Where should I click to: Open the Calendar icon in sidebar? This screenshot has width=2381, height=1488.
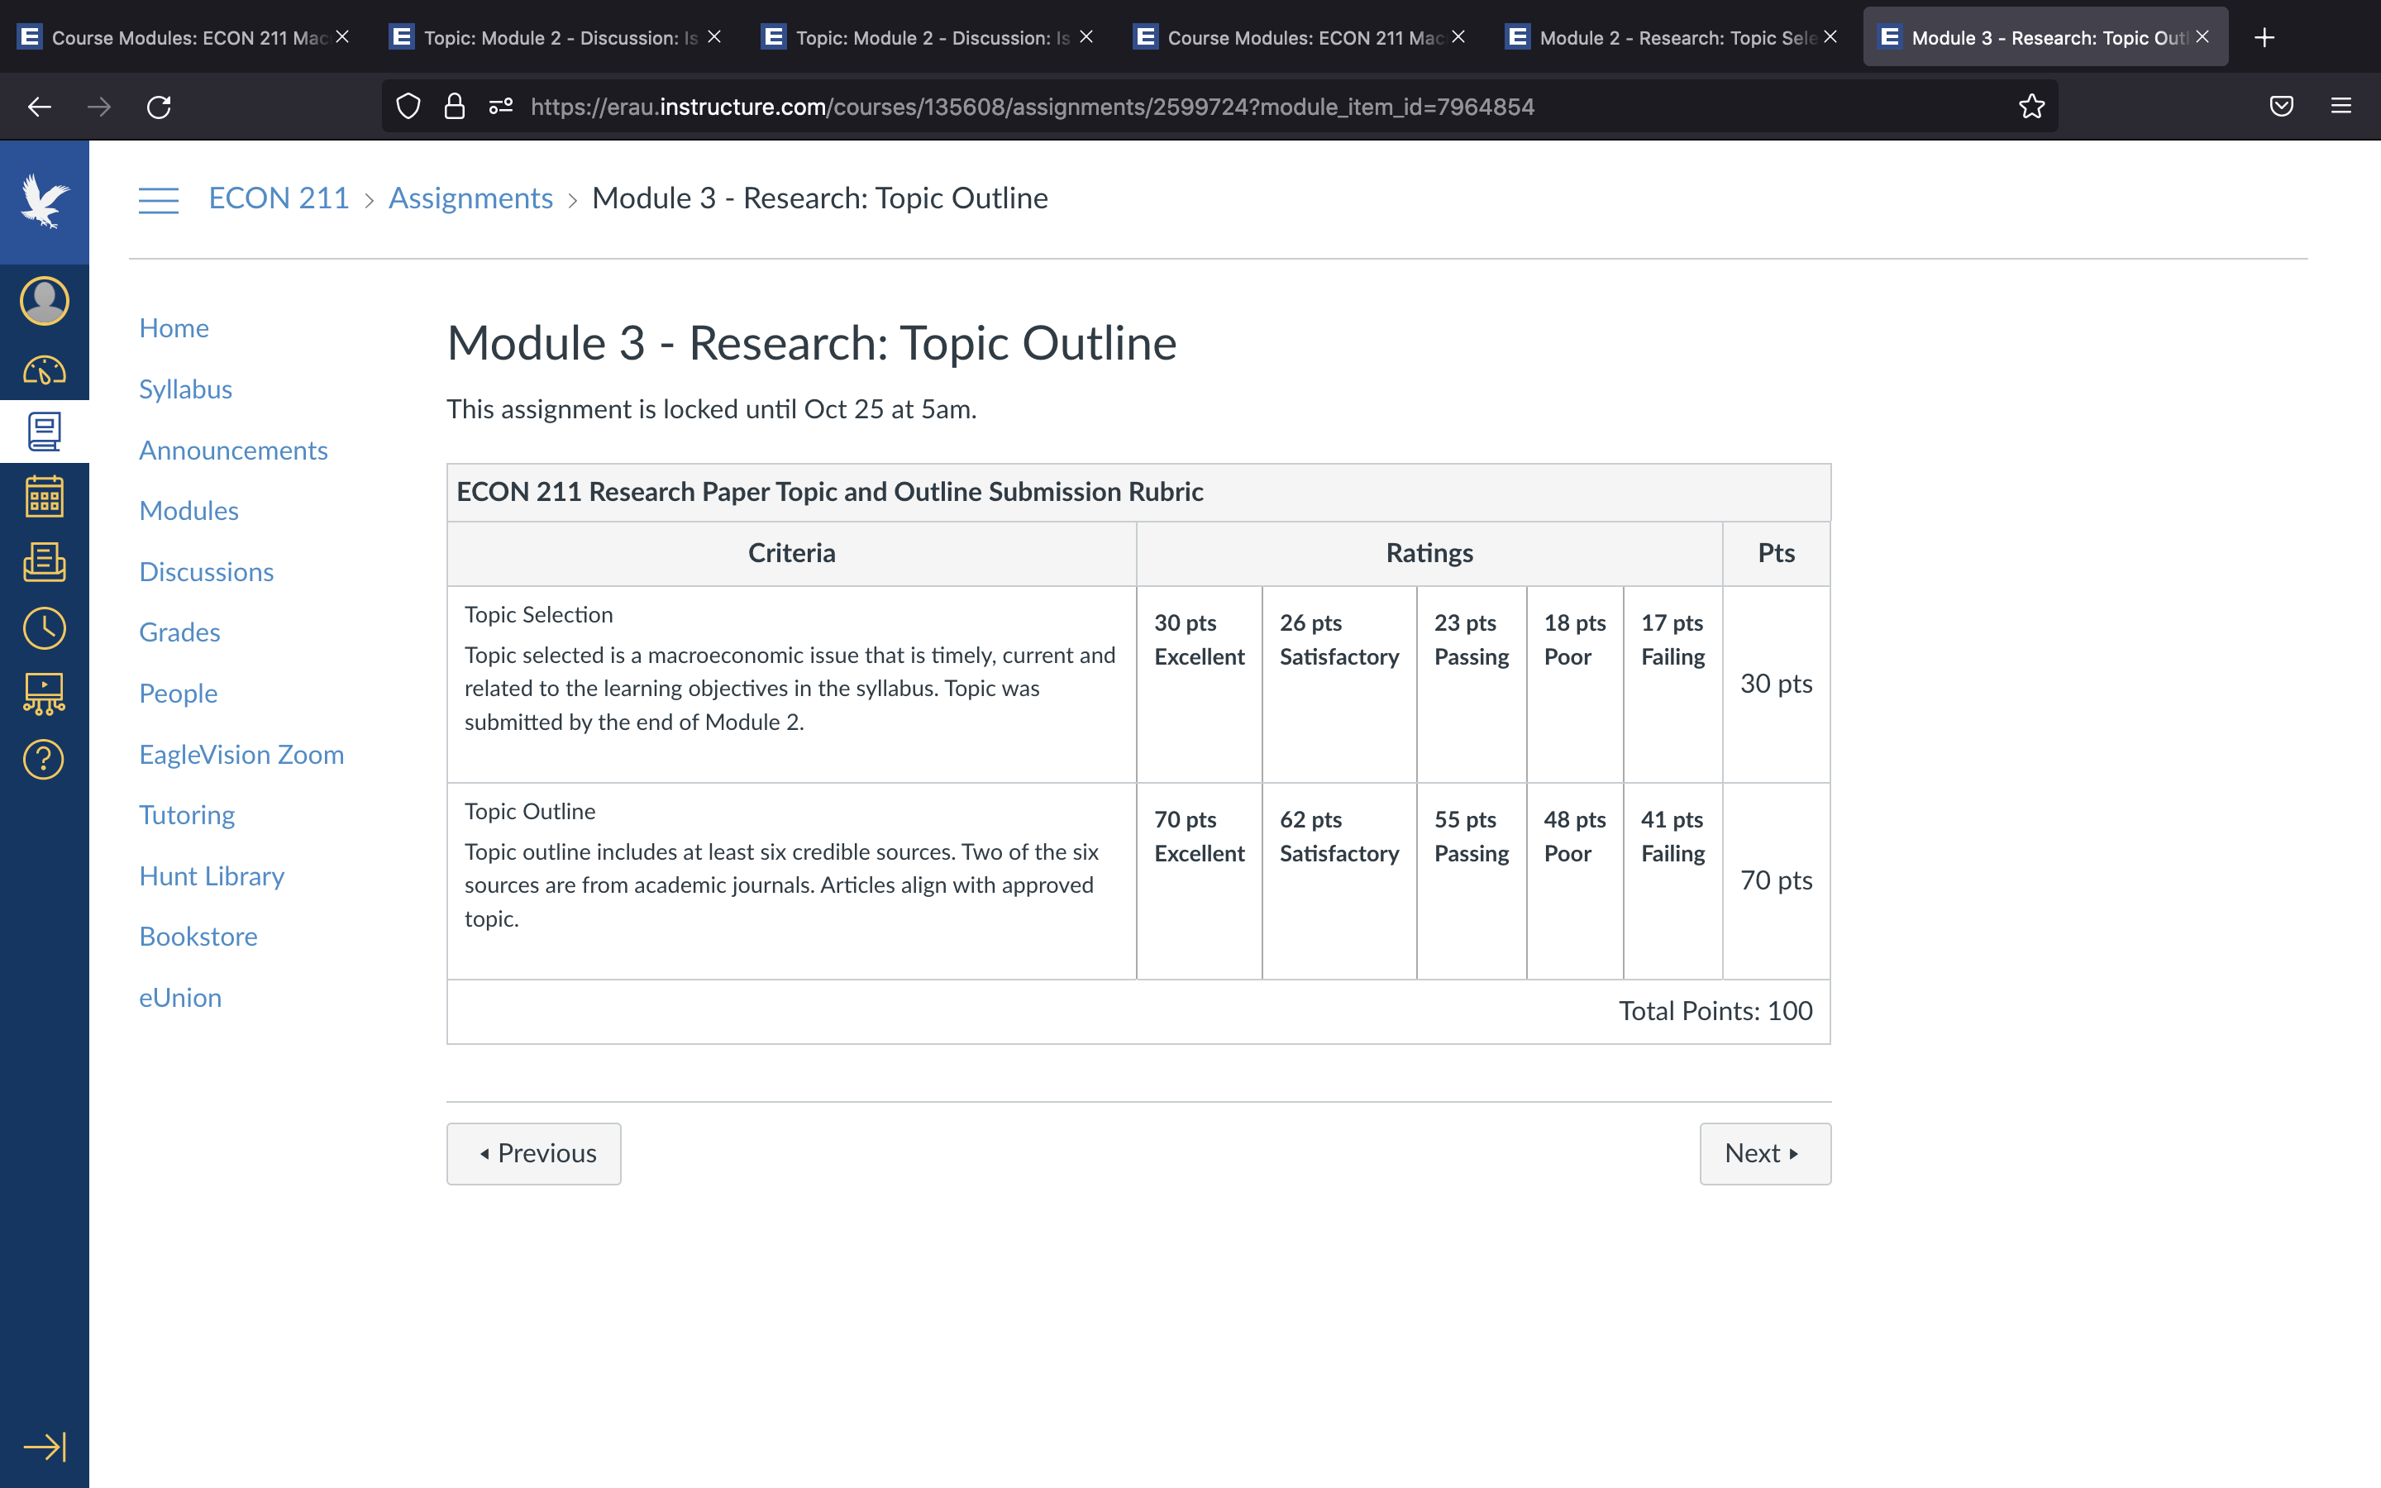(45, 496)
